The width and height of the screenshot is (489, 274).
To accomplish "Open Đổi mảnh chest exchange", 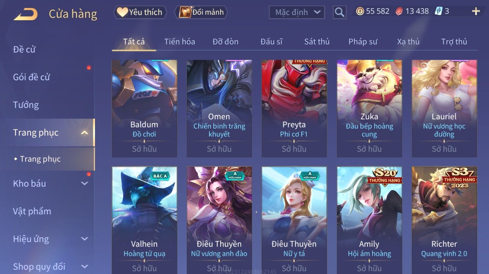I will point(201,12).
